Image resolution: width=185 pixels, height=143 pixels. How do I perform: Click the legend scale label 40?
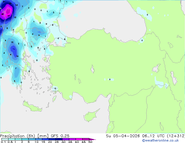[77, 142]
